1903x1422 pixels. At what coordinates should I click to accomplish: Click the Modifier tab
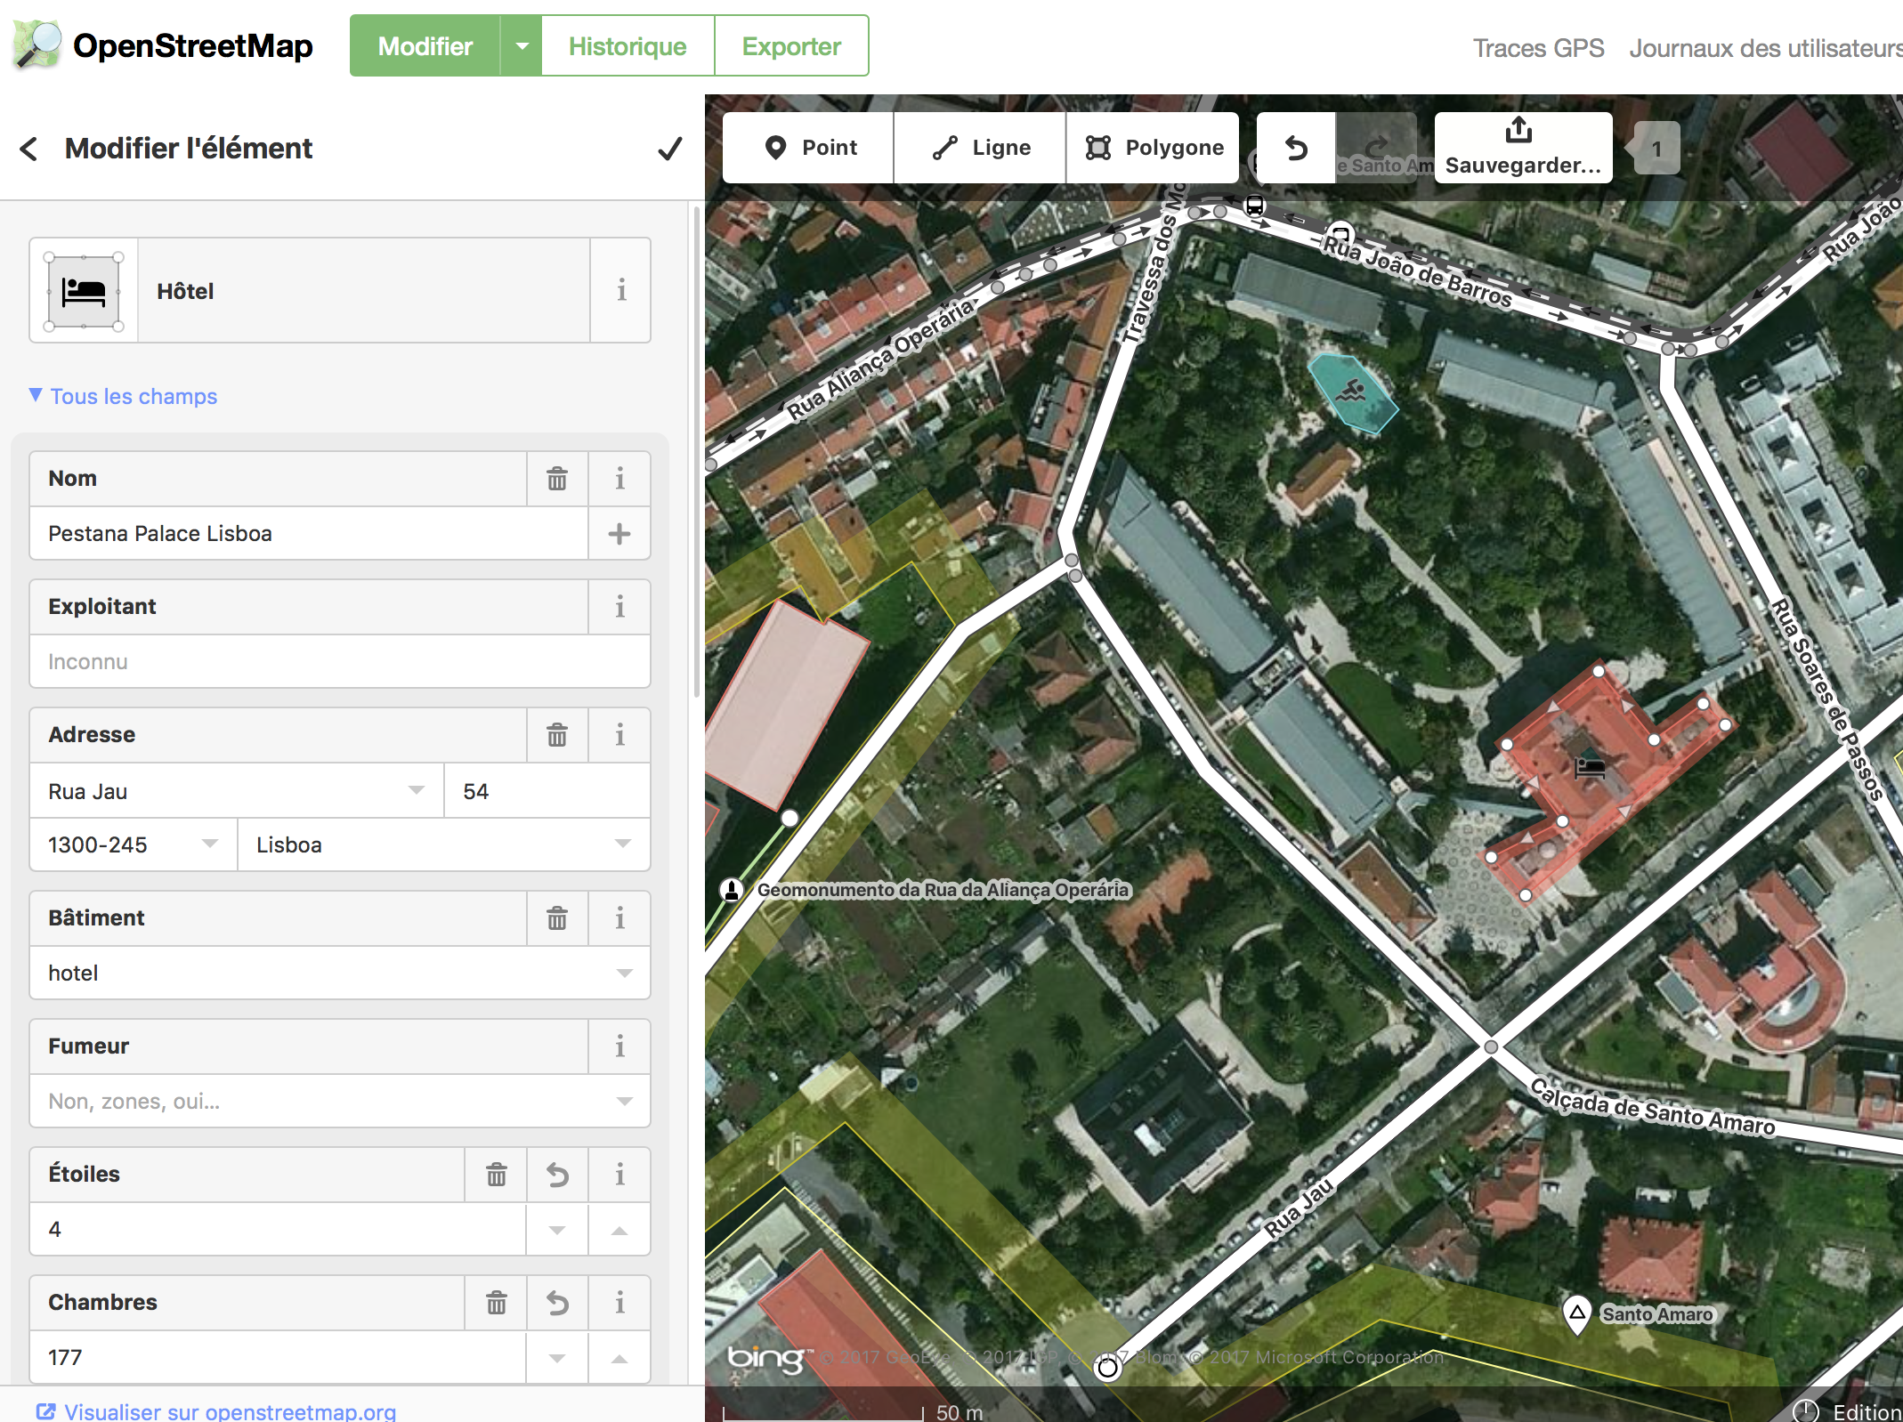425,45
